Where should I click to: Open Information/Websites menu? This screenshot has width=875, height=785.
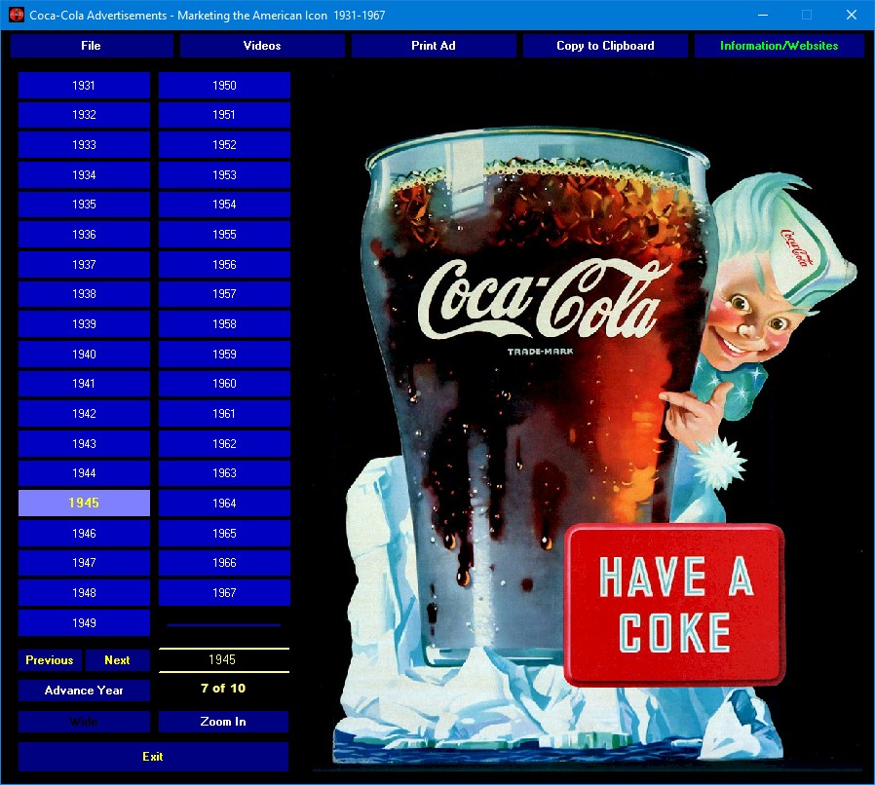point(779,46)
